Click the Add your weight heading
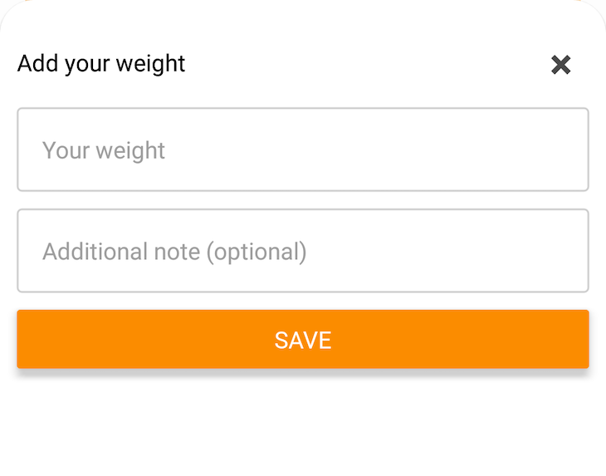 [x=101, y=64]
